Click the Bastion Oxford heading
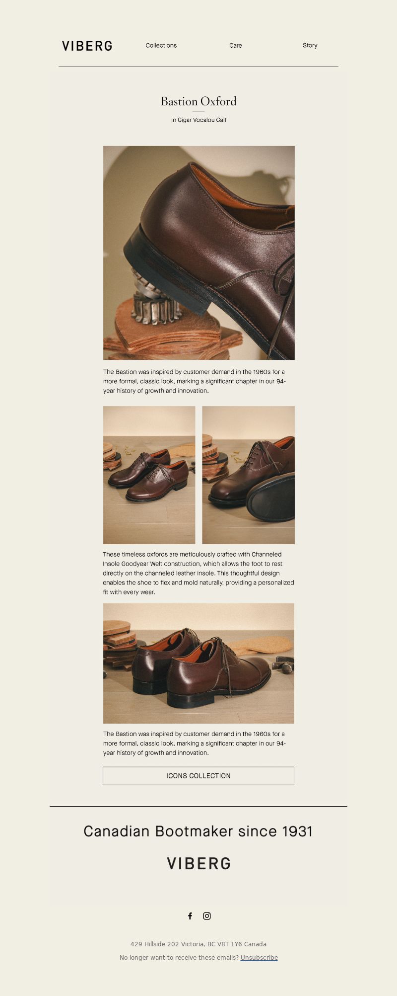The image size is (397, 996). 198,101
